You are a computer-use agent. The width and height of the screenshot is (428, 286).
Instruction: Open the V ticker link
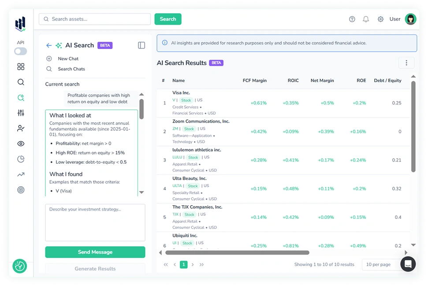point(174,100)
